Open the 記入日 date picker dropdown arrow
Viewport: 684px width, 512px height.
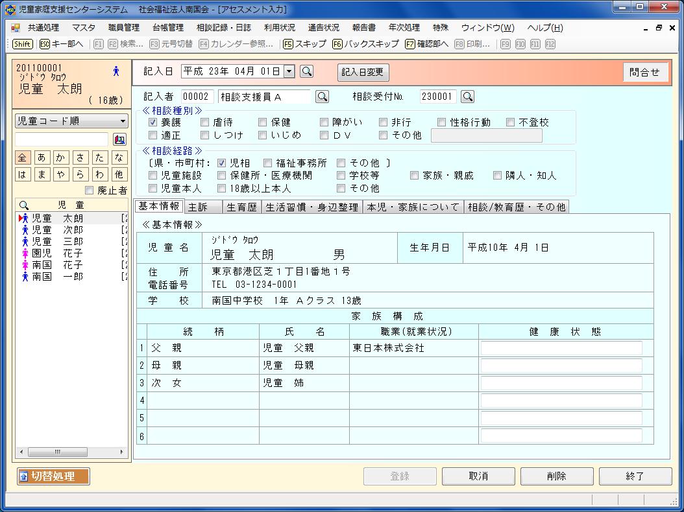tap(289, 72)
